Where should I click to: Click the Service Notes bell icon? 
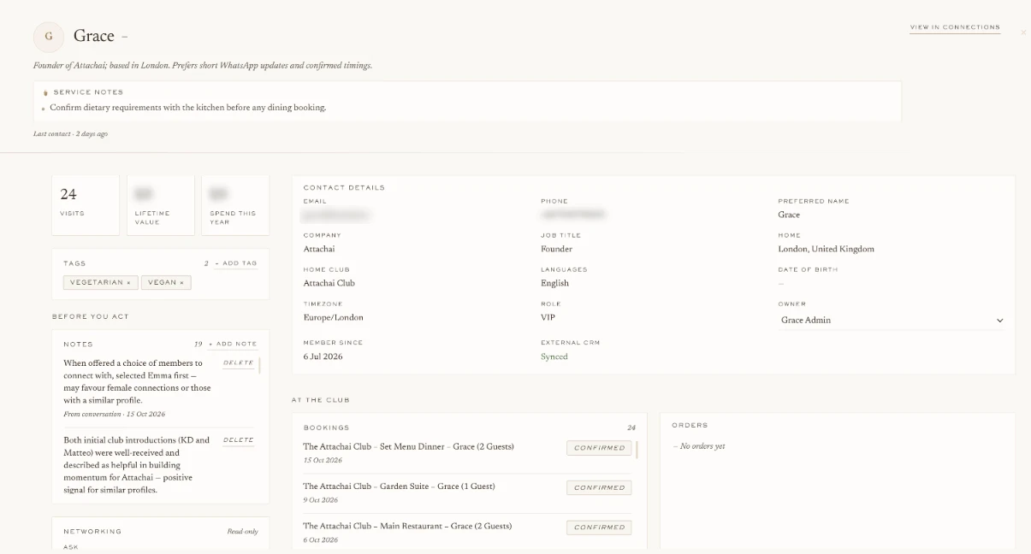click(45, 92)
